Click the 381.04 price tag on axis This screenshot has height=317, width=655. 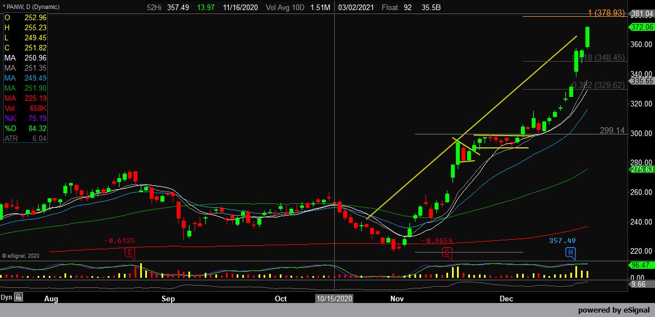[642, 13]
